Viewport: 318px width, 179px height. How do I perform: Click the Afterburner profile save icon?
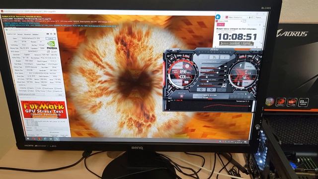(249, 97)
